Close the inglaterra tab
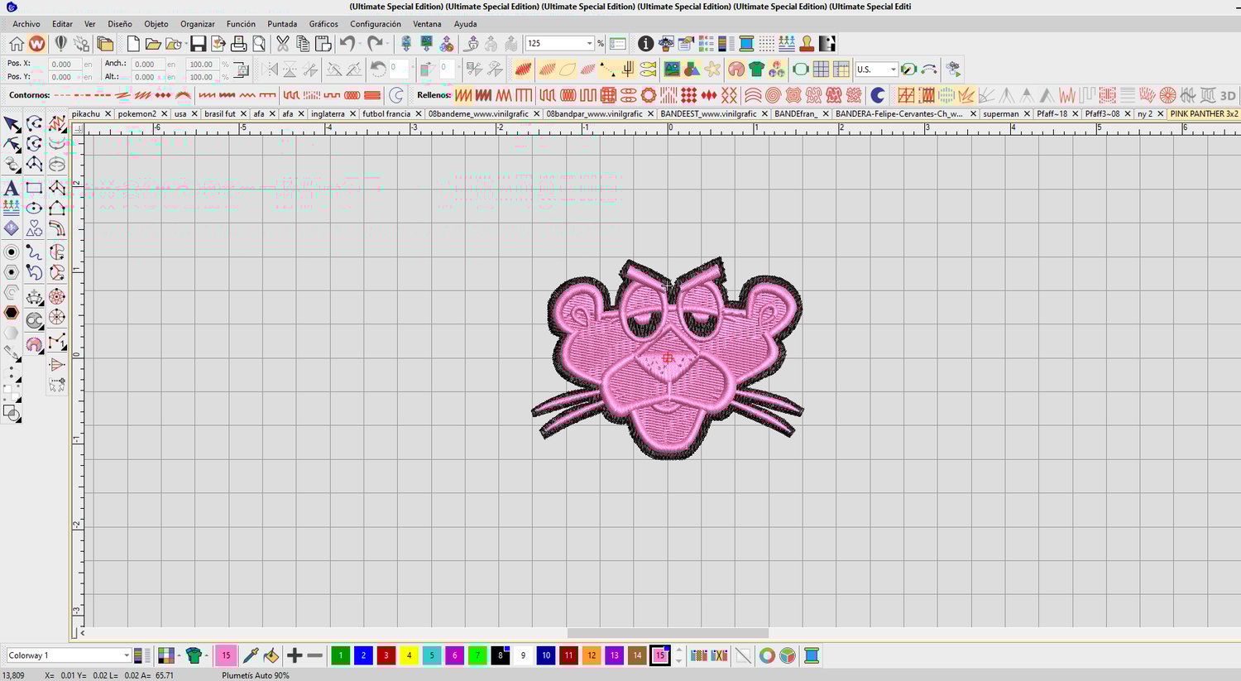 pyautogui.click(x=352, y=113)
